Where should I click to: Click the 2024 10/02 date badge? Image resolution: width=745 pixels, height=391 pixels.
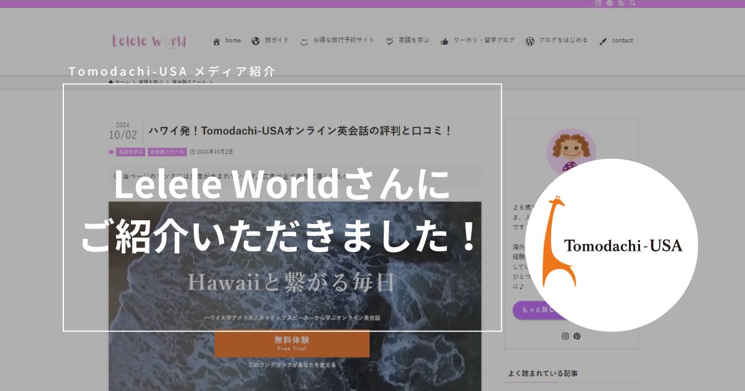(x=123, y=131)
